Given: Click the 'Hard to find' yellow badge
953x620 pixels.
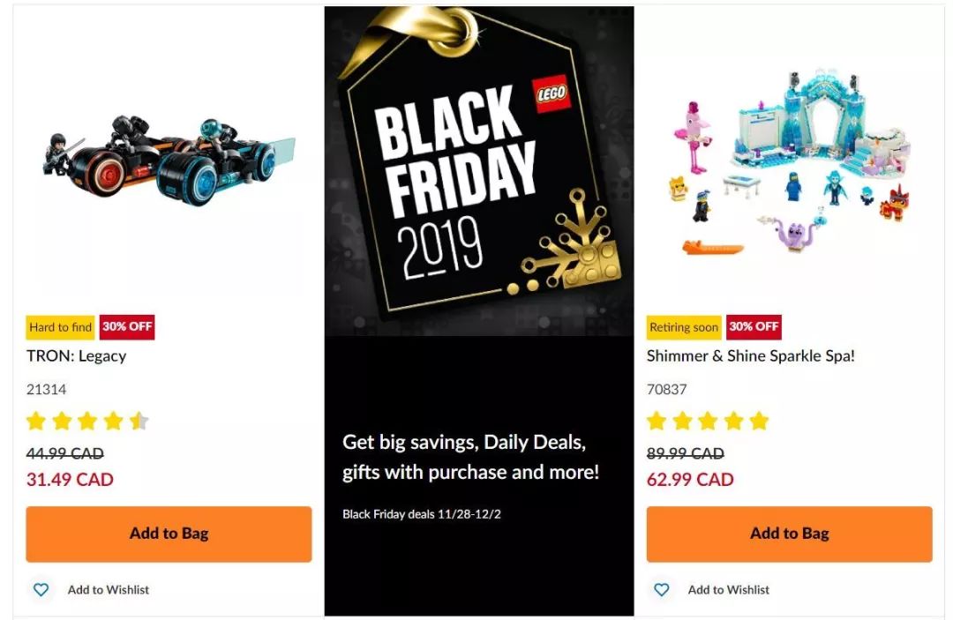Looking at the screenshot, I should [60, 327].
